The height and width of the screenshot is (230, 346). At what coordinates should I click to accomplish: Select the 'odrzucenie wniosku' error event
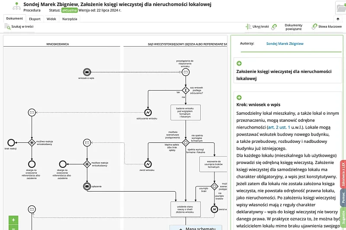[148, 113]
